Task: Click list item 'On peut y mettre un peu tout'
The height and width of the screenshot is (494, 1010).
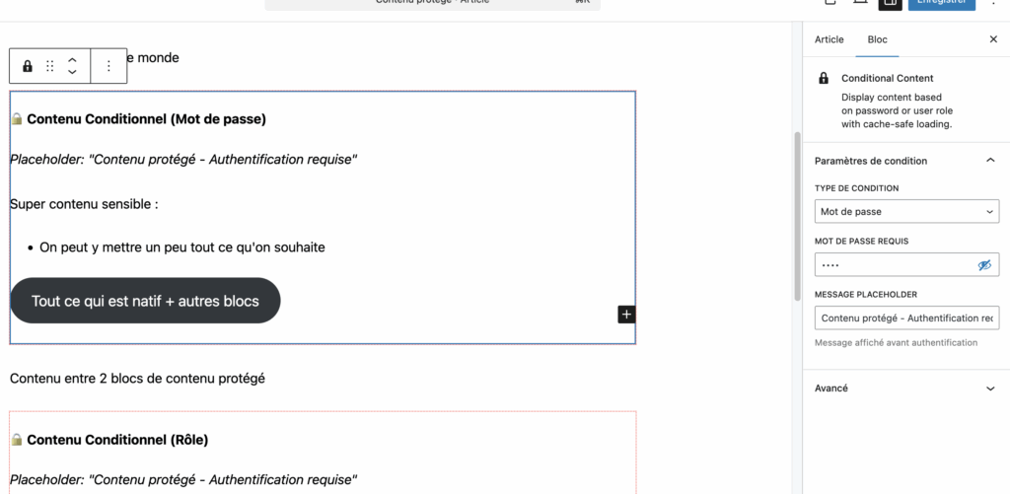Action: [x=182, y=247]
